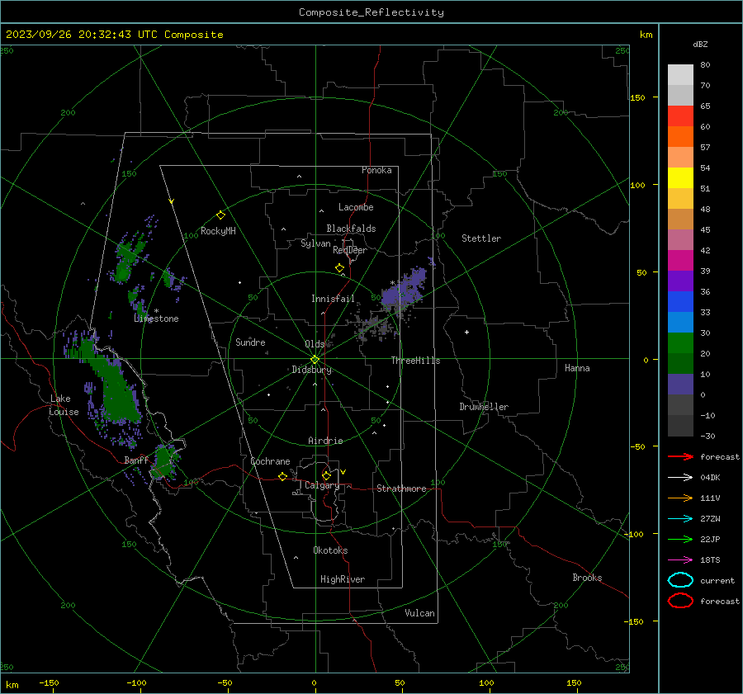This screenshot has height=694, width=743.
Task: Click the 2023/09/26 20:32:43 UTC timestamp
Action: pos(81,35)
